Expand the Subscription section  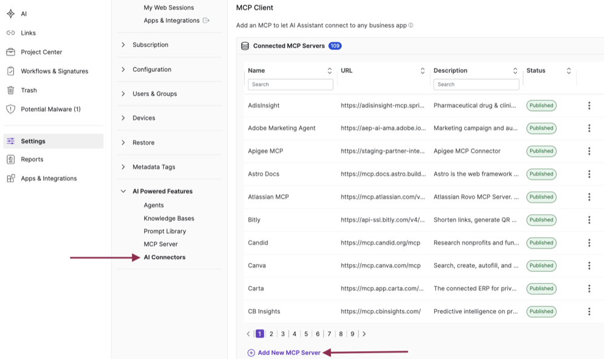click(123, 45)
